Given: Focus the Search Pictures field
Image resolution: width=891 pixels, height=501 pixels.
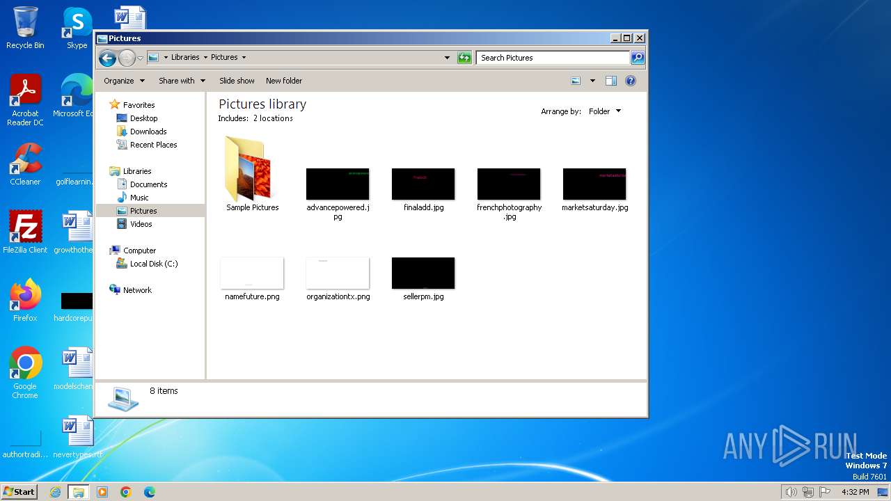Looking at the screenshot, I should pyautogui.click(x=553, y=58).
